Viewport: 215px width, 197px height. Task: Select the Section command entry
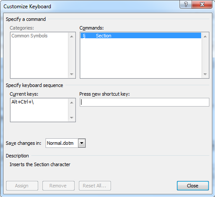(x=141, y=36)
